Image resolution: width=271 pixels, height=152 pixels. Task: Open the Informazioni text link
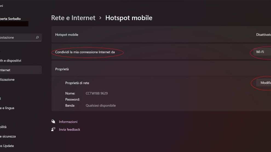tap(68, 122)
